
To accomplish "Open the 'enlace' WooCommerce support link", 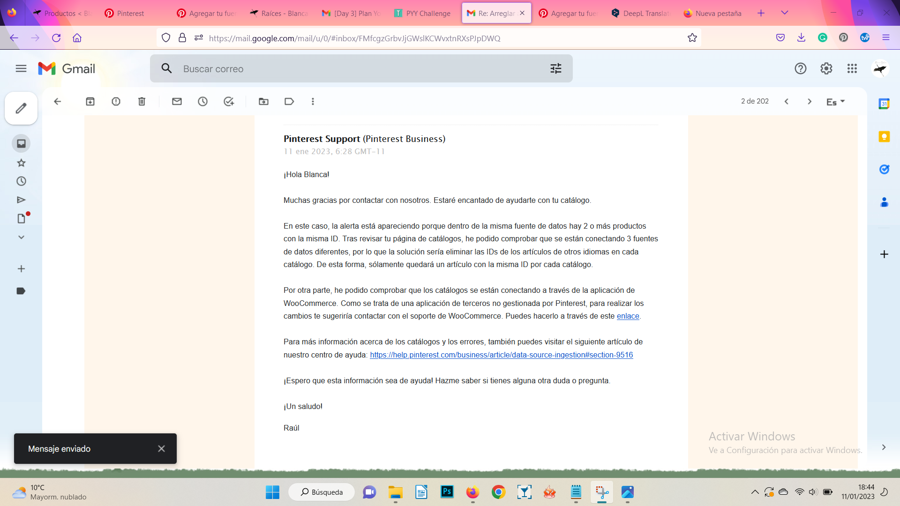I will click(628, 316).
